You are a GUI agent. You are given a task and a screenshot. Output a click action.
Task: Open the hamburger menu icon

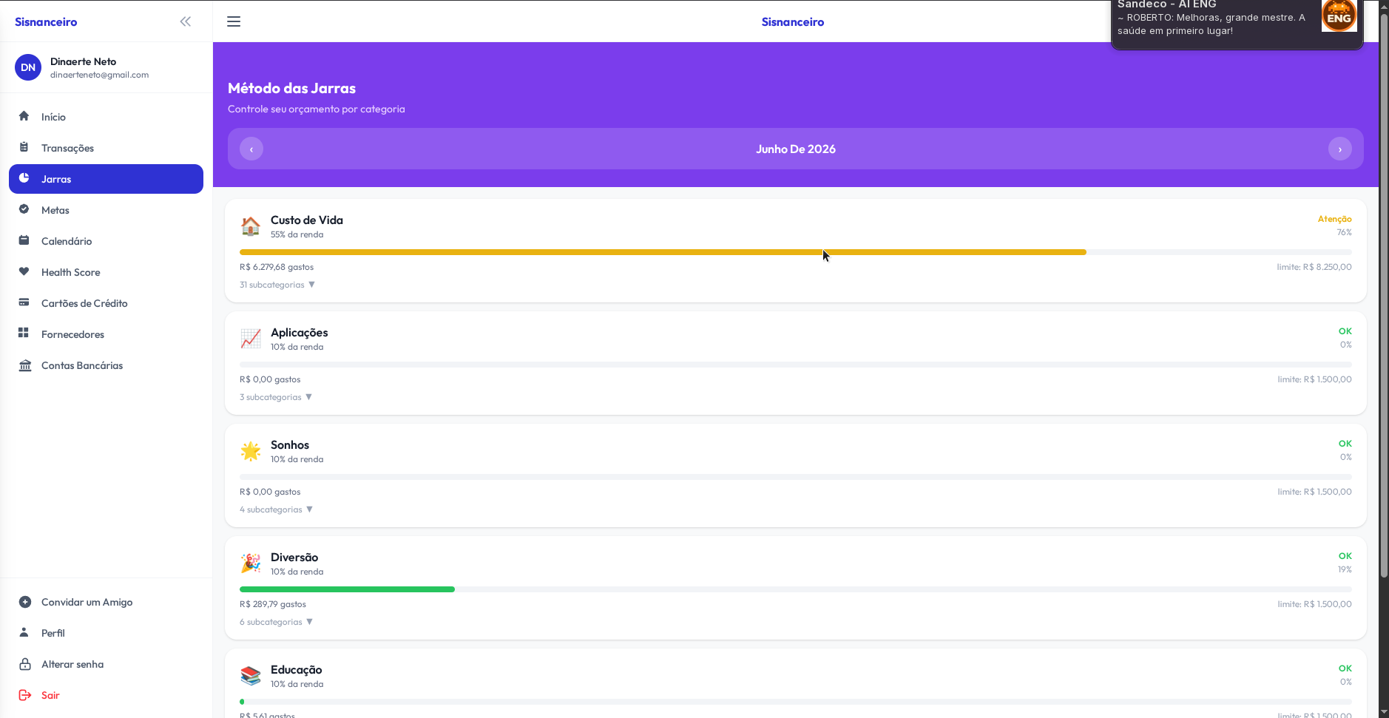(x=234, y=21)
